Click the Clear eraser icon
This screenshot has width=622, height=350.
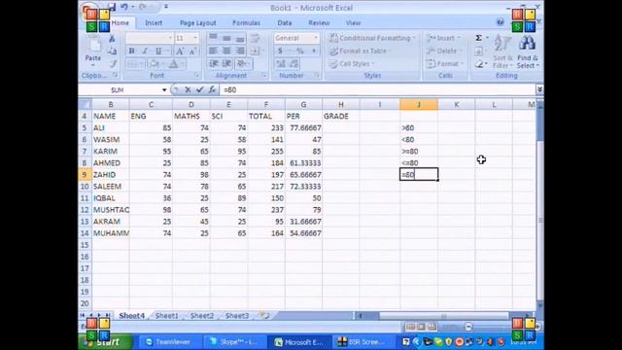[x=479, y=64]
